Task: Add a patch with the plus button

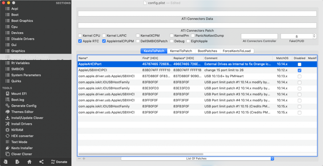Action: click(x=84, y=159)
